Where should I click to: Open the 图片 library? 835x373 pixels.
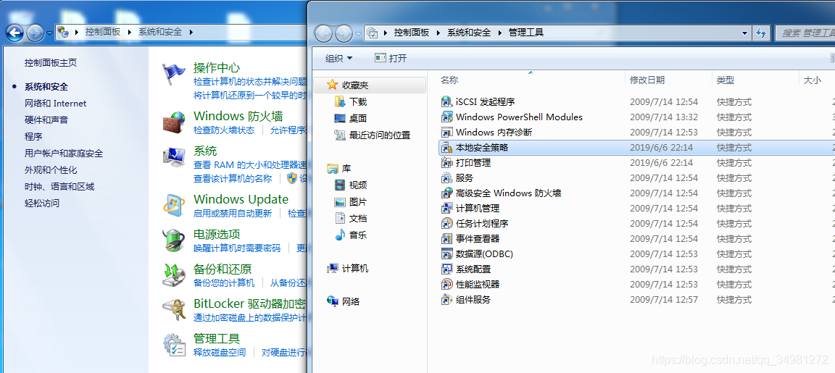358,202
